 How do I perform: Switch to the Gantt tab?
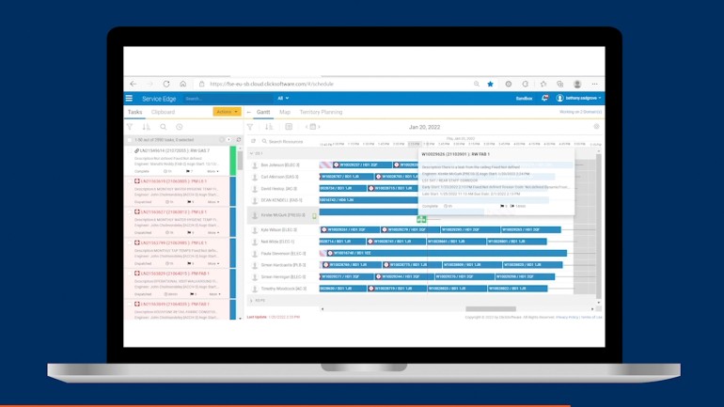(x=263, y=112)
